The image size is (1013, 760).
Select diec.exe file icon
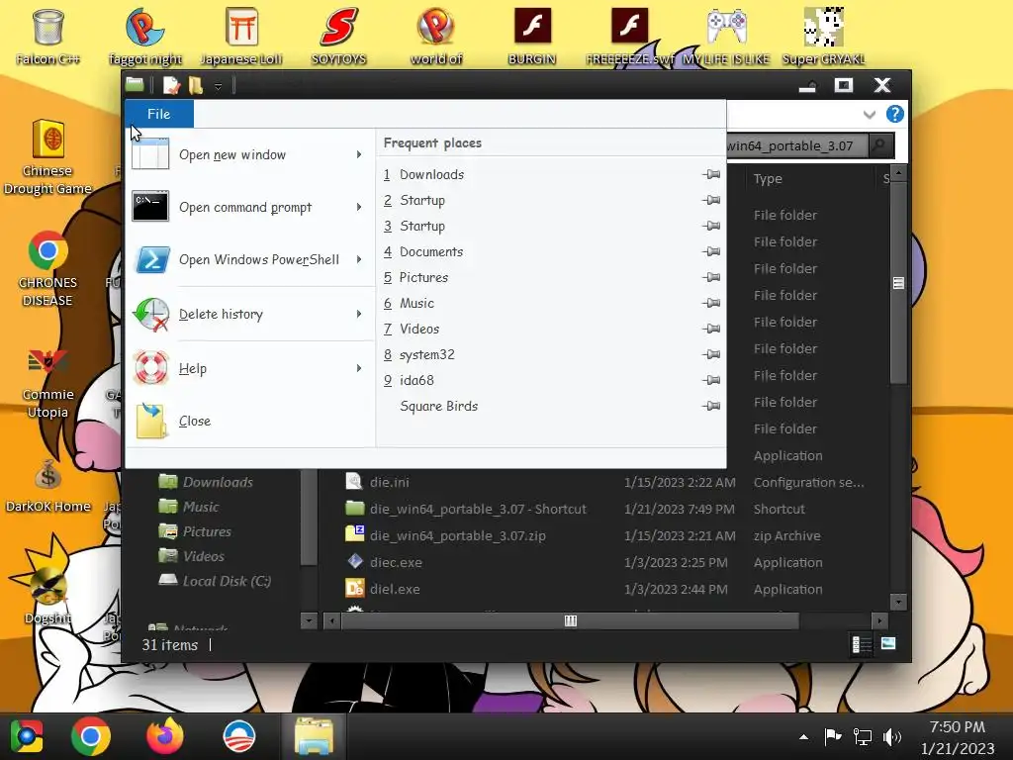point(355,562)
